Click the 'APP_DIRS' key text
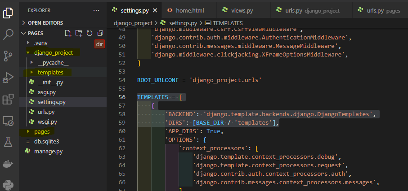Screen dimensions: 408x191 (184, 131)
